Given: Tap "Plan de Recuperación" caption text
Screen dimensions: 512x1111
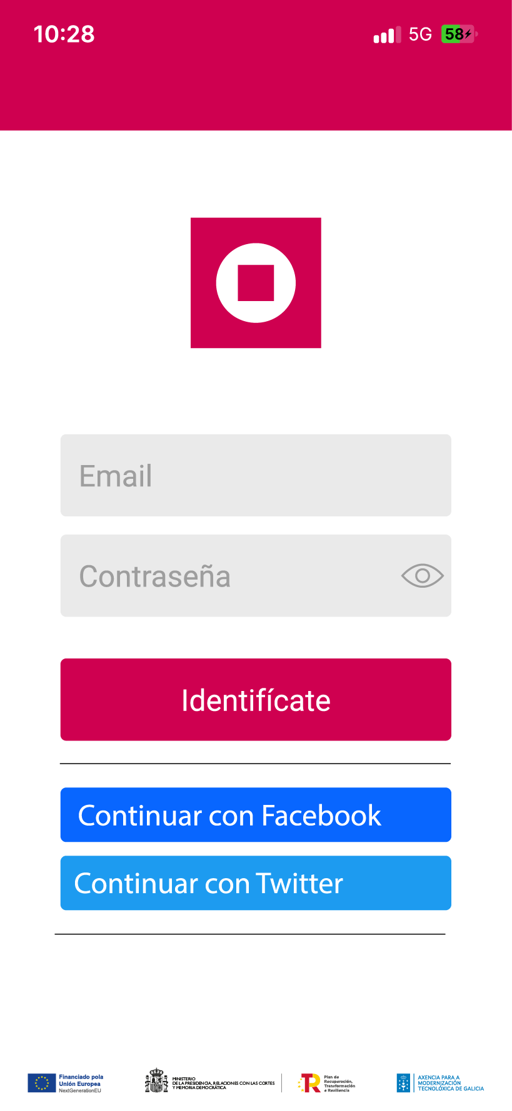Looking at the screenshot, I should 339,1083.
